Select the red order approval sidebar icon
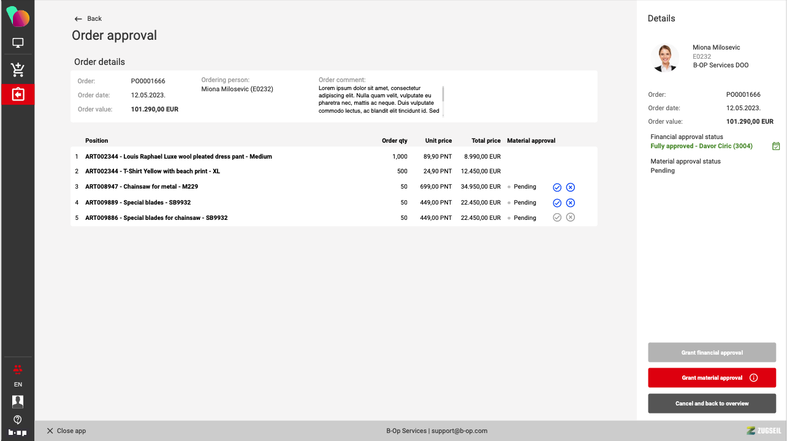This screenshot has height=441, width=787. [x=18, y=95]
